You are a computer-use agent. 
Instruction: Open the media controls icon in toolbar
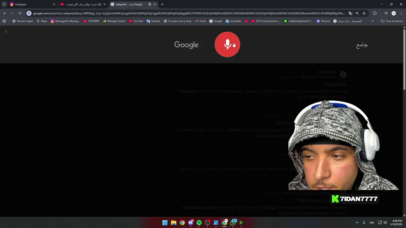click(x=386, y=13)
